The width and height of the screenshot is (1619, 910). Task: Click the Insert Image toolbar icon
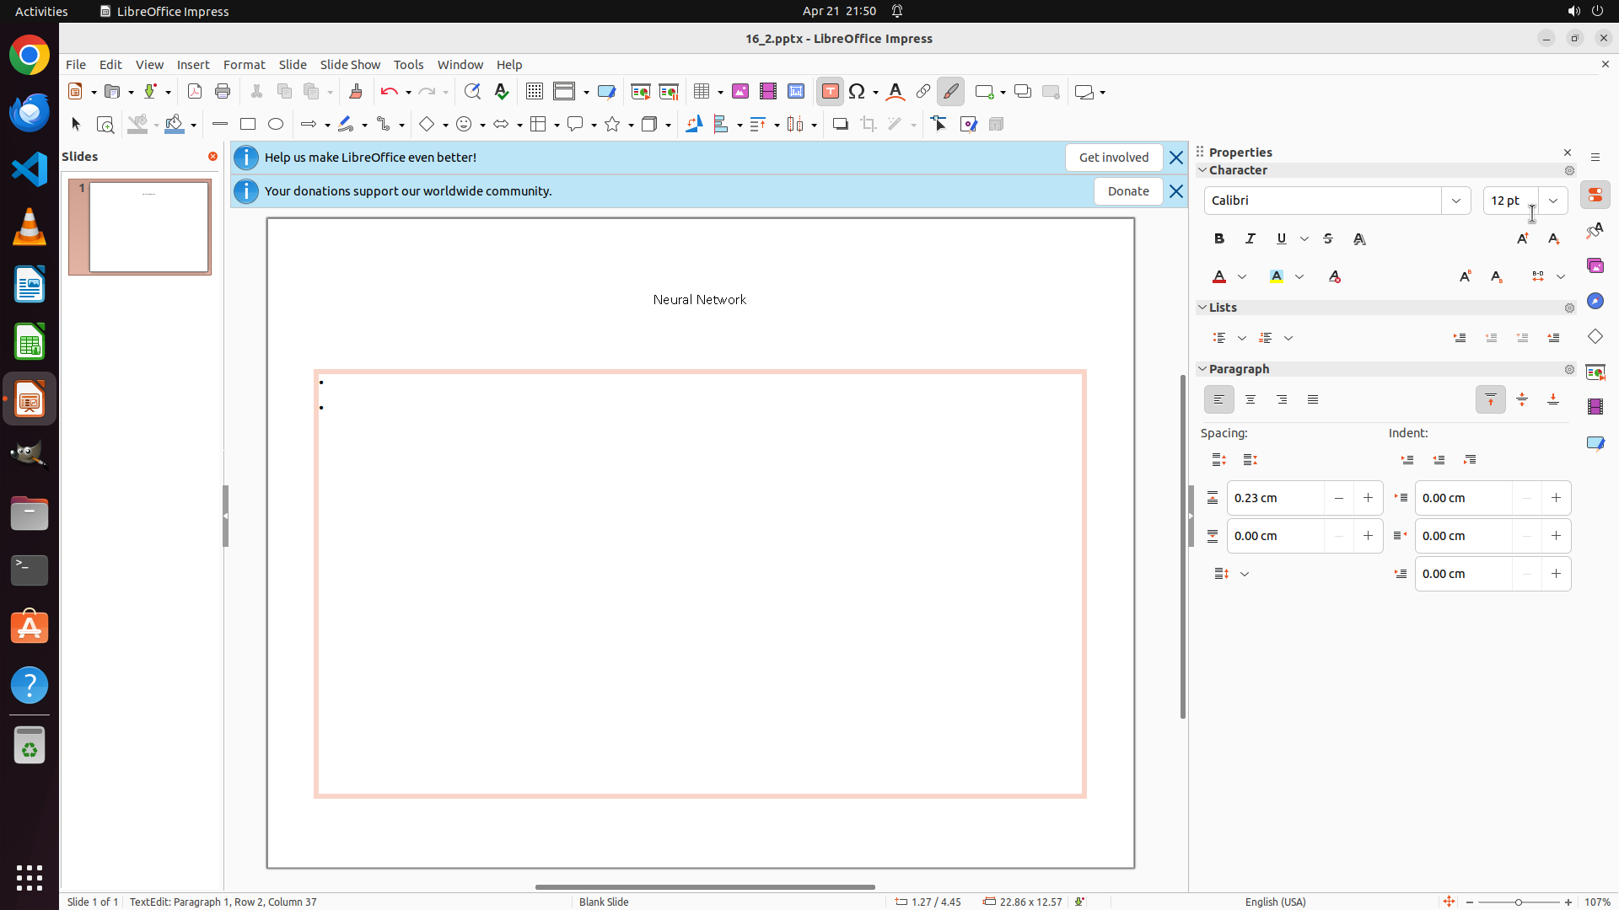pos(740,92)
